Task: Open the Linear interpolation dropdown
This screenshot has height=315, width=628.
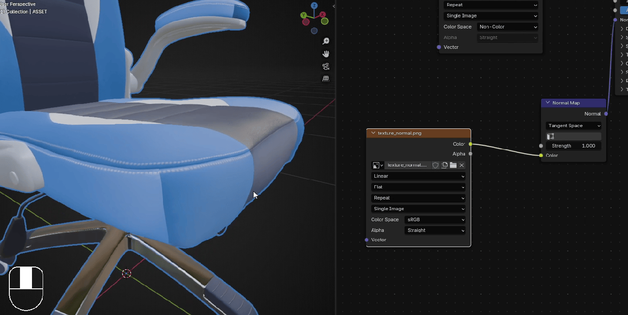Action: pyautogui.click(x=418, y=176)
